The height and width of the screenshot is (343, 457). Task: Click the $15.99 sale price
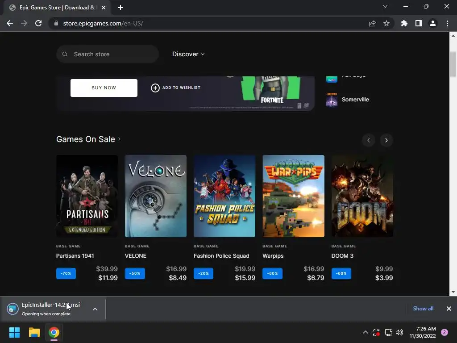[245, 278]
